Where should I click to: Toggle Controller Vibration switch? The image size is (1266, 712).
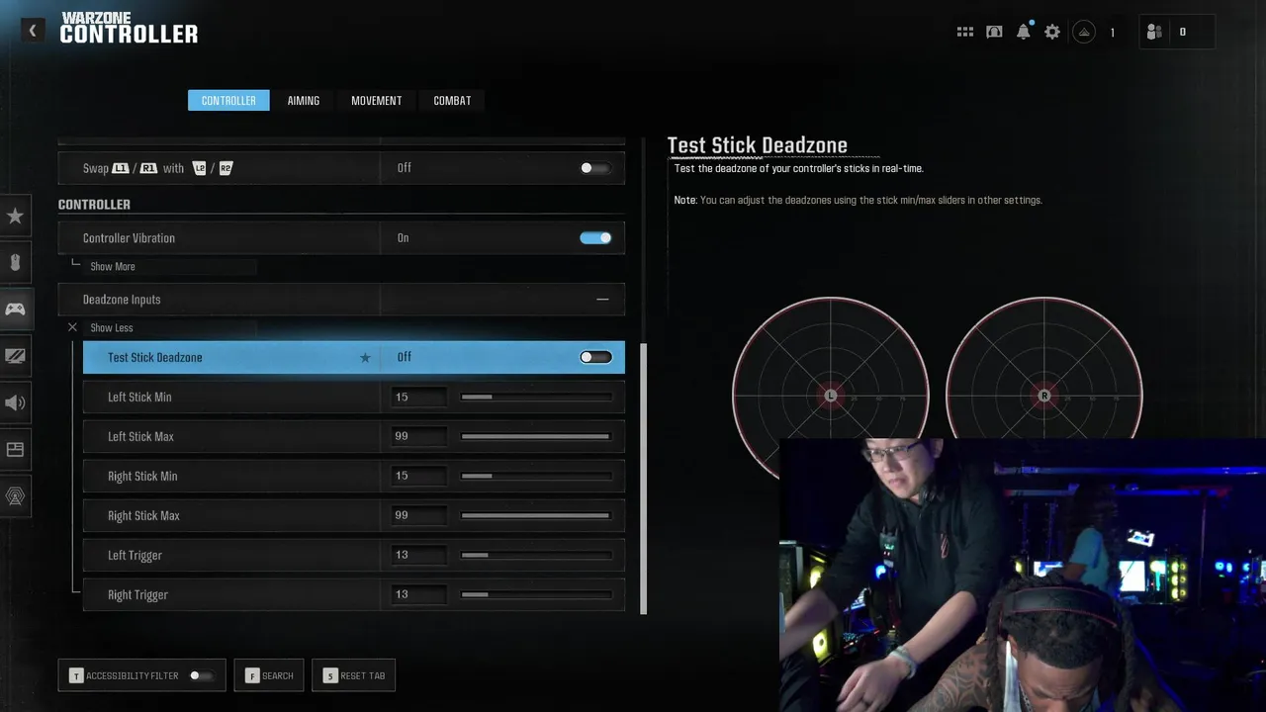595,237
